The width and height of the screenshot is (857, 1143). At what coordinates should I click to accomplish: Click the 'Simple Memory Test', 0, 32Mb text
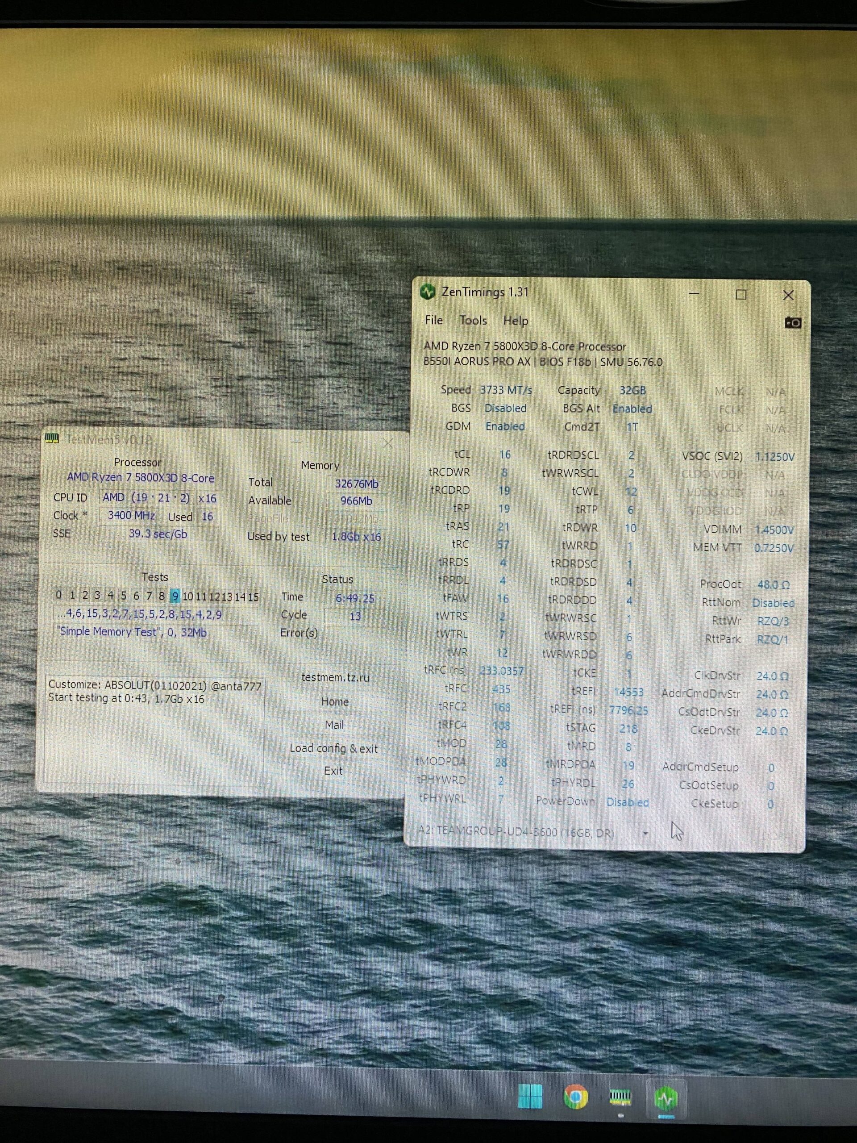(x=132, y=631)
